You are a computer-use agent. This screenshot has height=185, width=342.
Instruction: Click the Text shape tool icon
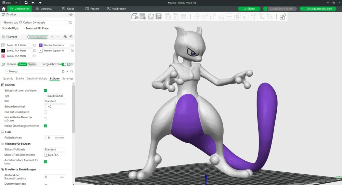click(262, 16)
